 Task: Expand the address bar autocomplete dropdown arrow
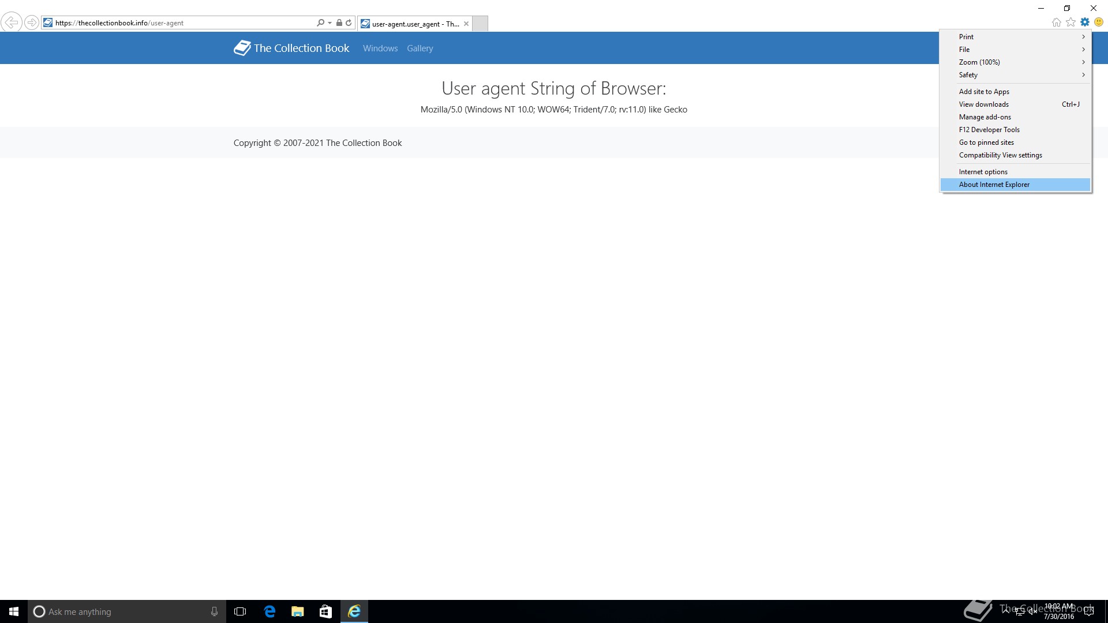click(330, 23)
